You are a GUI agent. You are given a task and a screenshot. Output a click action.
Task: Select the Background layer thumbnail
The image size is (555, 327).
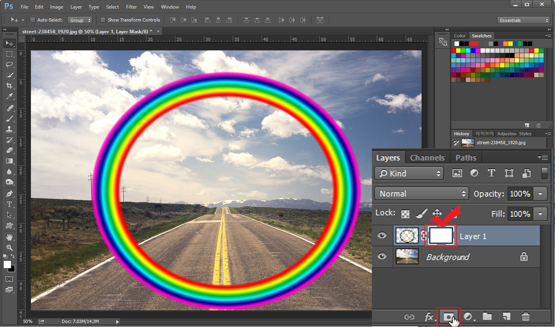pos(406,256)
